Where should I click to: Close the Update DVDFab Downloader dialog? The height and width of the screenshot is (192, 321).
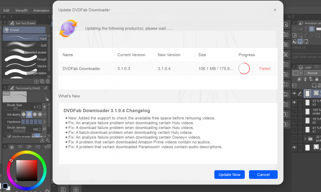(275, 10)
